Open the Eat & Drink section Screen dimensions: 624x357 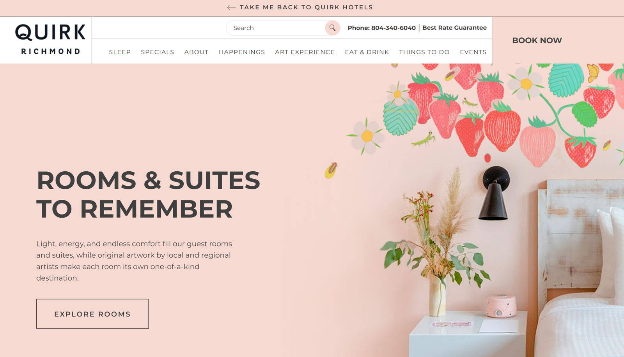(367, 52)
